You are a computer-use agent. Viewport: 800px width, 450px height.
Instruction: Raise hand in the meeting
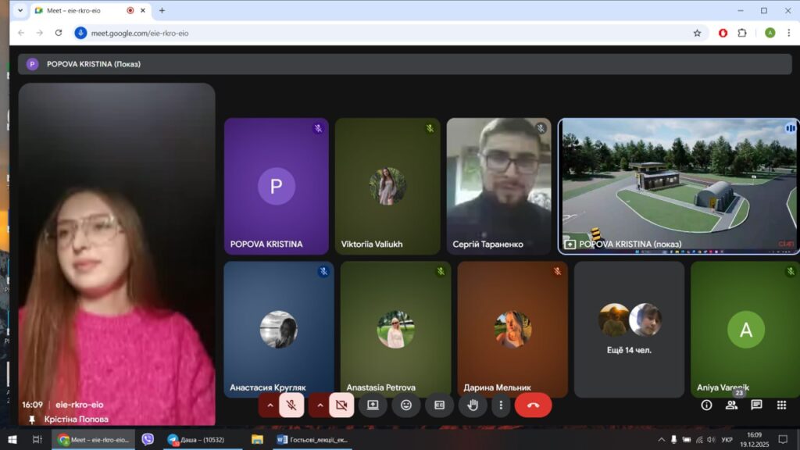coord(473,405)
